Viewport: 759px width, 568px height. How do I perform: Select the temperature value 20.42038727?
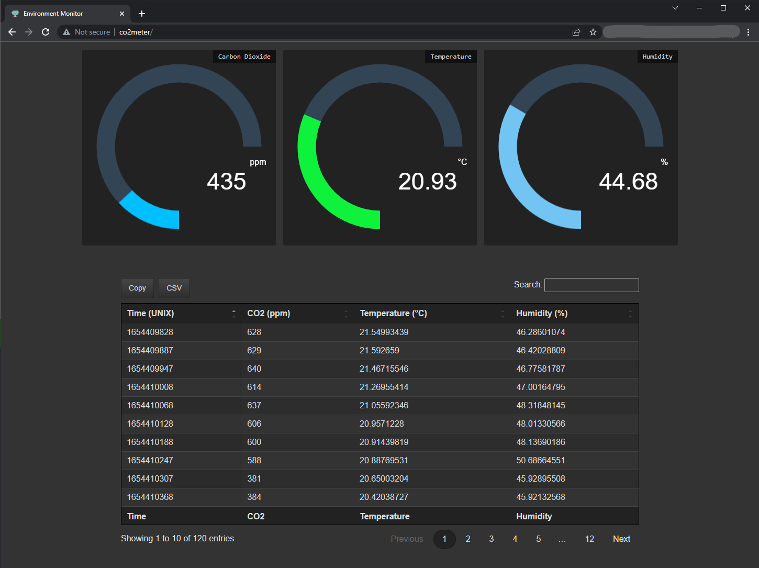[x=384, y=497]
